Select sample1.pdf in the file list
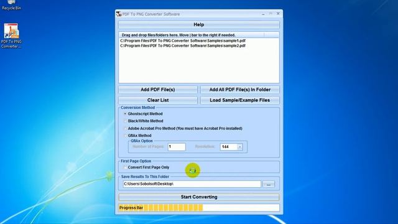 (183, 40)
